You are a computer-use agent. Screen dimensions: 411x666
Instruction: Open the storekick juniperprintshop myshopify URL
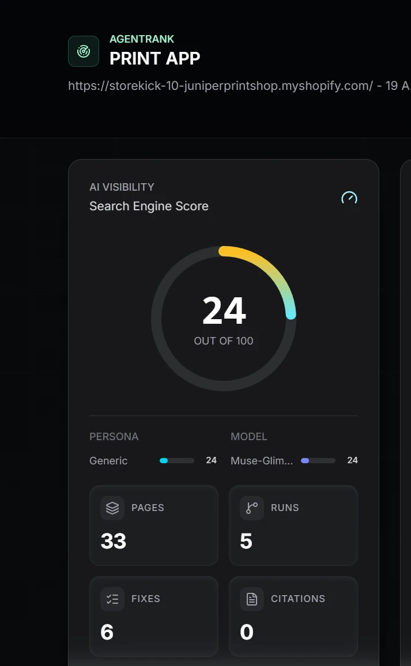click(221, 86)
